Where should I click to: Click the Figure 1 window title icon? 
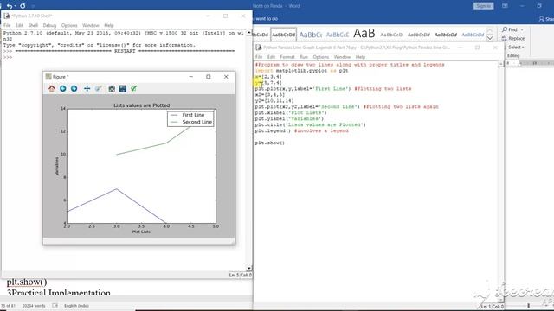click(48, 77)
